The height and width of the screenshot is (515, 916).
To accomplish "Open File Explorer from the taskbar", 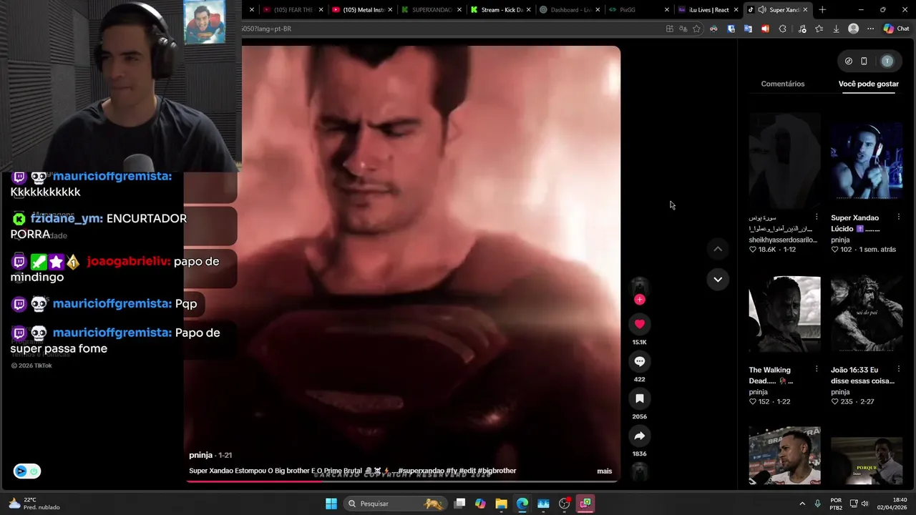I will pos(501,504).
